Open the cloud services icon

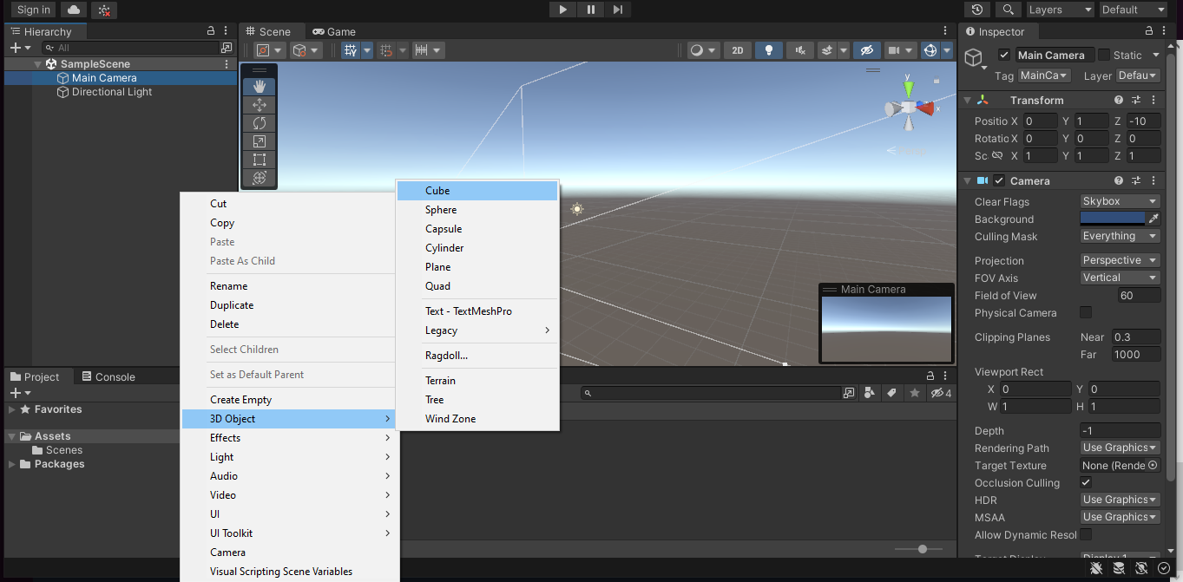[74, 10]
